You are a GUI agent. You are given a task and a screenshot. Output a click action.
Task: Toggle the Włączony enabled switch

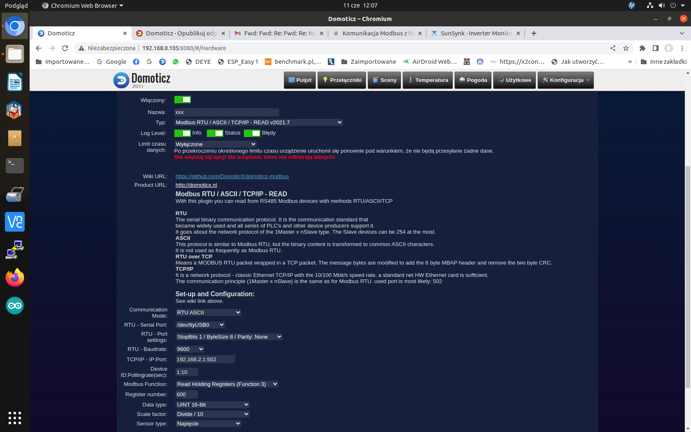point(182,100)
